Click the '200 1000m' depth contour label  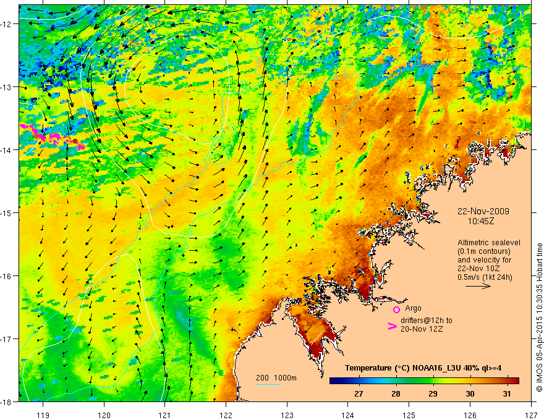click(276, 378)
